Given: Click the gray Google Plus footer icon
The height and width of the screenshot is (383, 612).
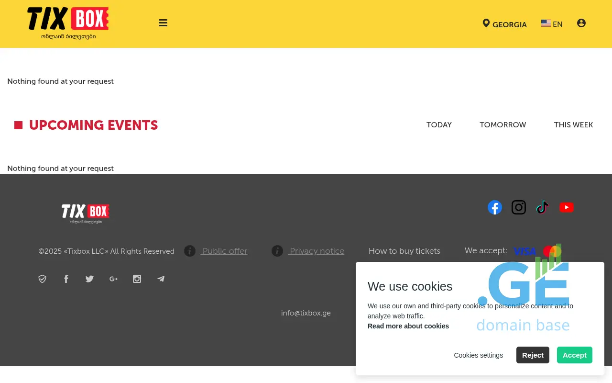Looking at the screenshot, I should [113, 279].
